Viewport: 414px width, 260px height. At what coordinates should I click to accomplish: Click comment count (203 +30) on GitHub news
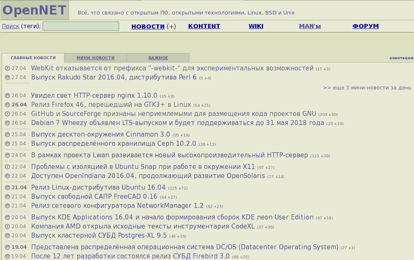click(x=328, y=115)
